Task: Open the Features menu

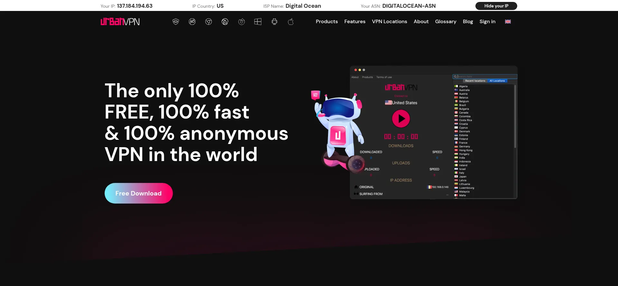Action: 355,22
